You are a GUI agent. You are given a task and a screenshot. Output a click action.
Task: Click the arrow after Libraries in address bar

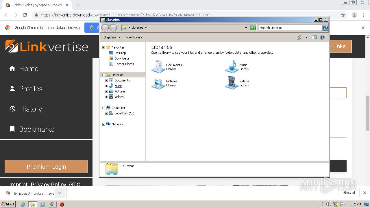(146, 28)
